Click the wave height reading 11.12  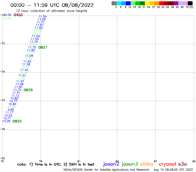point(15,96)
